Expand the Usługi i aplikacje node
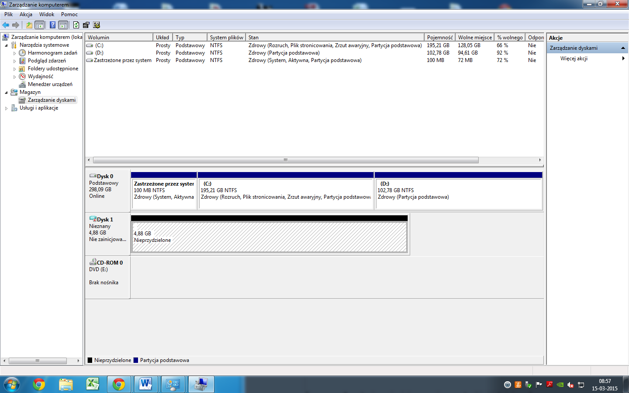 coord(6,108)
